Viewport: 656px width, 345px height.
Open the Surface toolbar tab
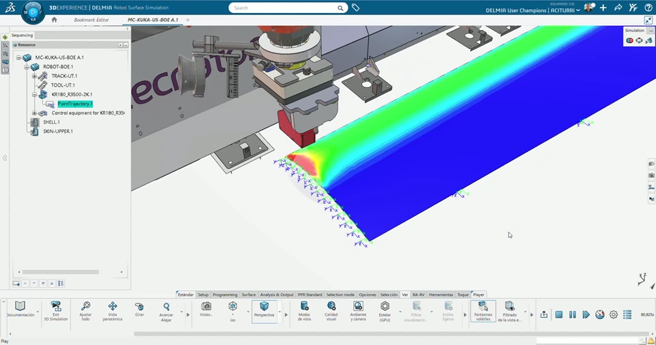click(x=249, y=295)
